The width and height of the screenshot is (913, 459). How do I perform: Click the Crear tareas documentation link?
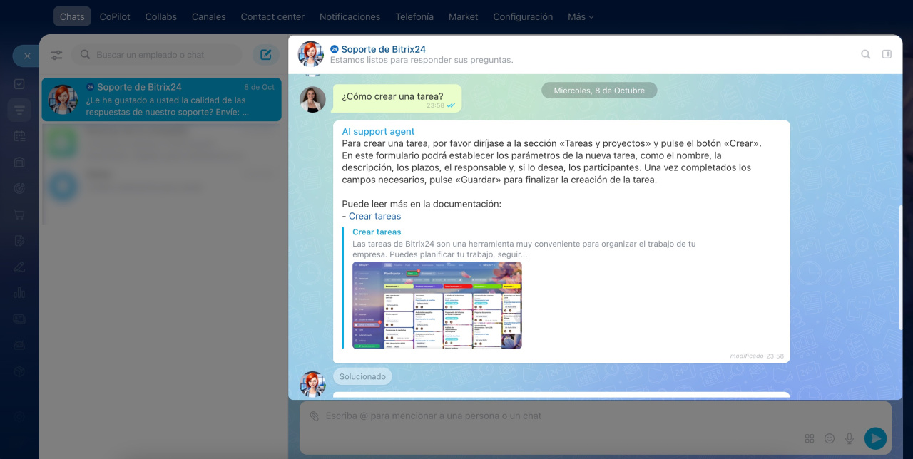(374, 216)
